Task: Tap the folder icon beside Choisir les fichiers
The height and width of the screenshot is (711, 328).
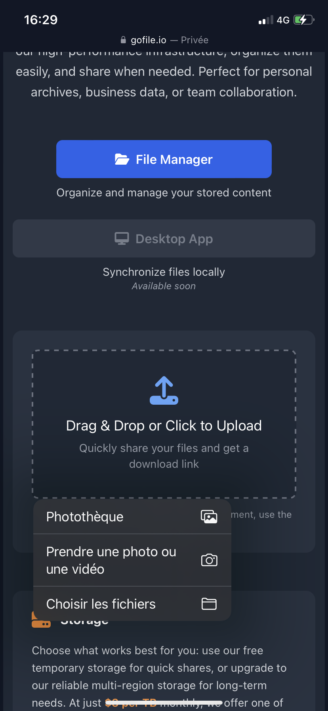Action: (209, 604)
